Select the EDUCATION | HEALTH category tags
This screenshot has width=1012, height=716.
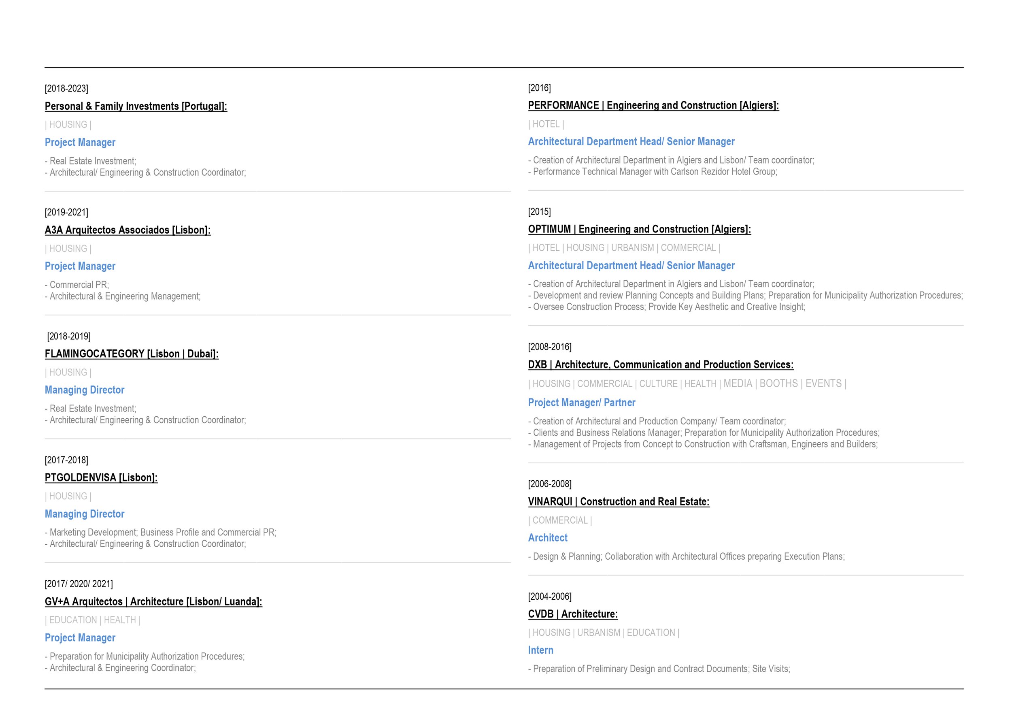pos(92,620)
